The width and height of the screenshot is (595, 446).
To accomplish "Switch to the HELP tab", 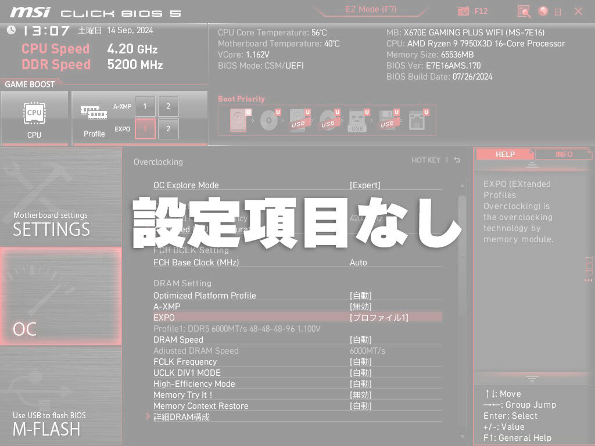I will click(x=505, y=154).
